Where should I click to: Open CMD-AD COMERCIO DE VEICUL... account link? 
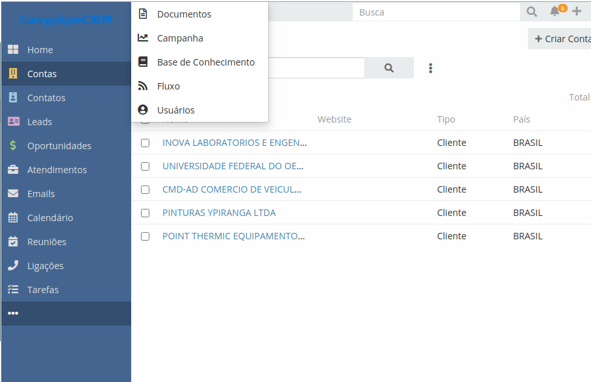pyautogui.click(x=232, y=189)
